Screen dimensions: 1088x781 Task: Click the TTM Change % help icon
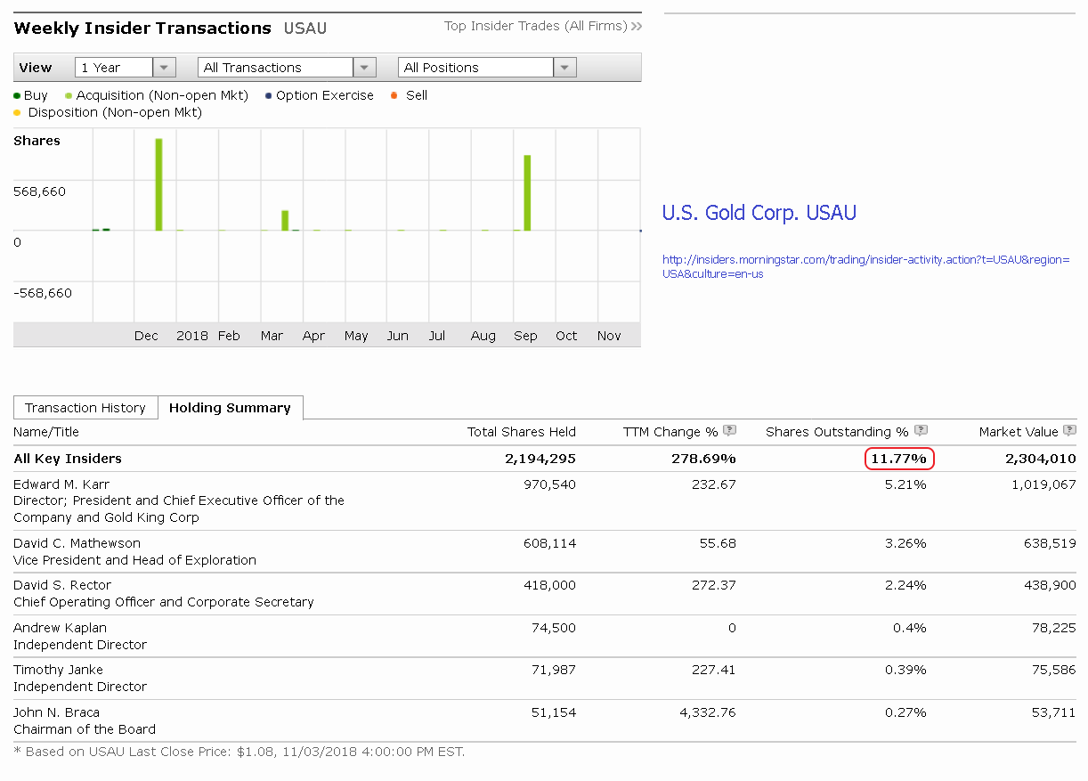click(x=730, y=431)
